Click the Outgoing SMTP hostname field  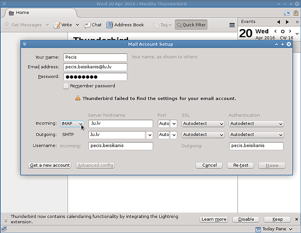117,135
